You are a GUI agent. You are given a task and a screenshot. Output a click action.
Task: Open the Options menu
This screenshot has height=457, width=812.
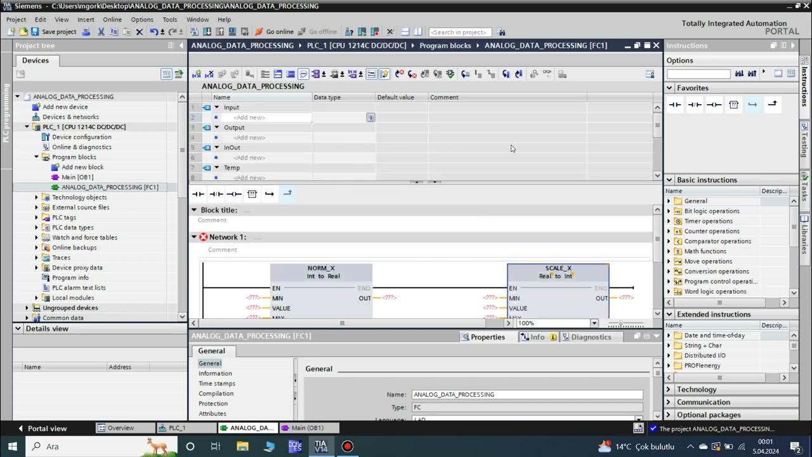click(x=142, y=20)
